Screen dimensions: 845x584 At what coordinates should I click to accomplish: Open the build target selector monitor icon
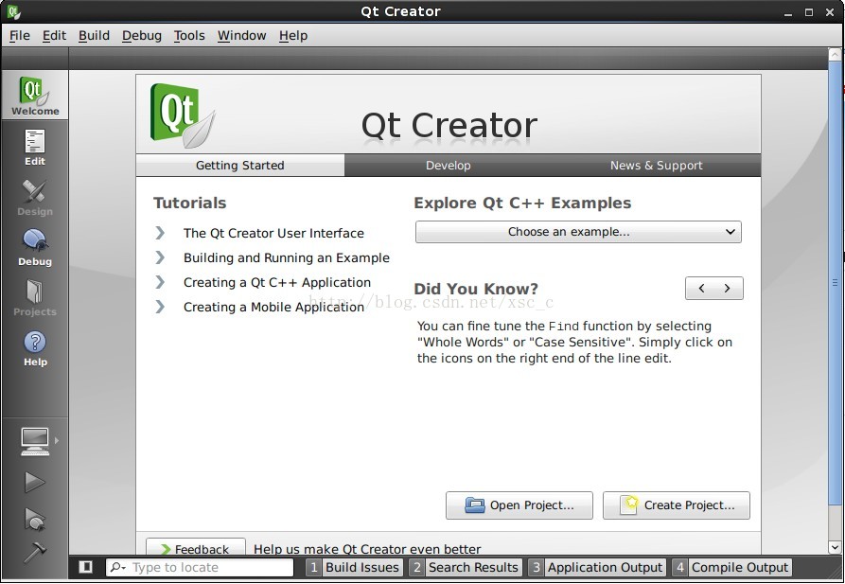coord(35,441)
